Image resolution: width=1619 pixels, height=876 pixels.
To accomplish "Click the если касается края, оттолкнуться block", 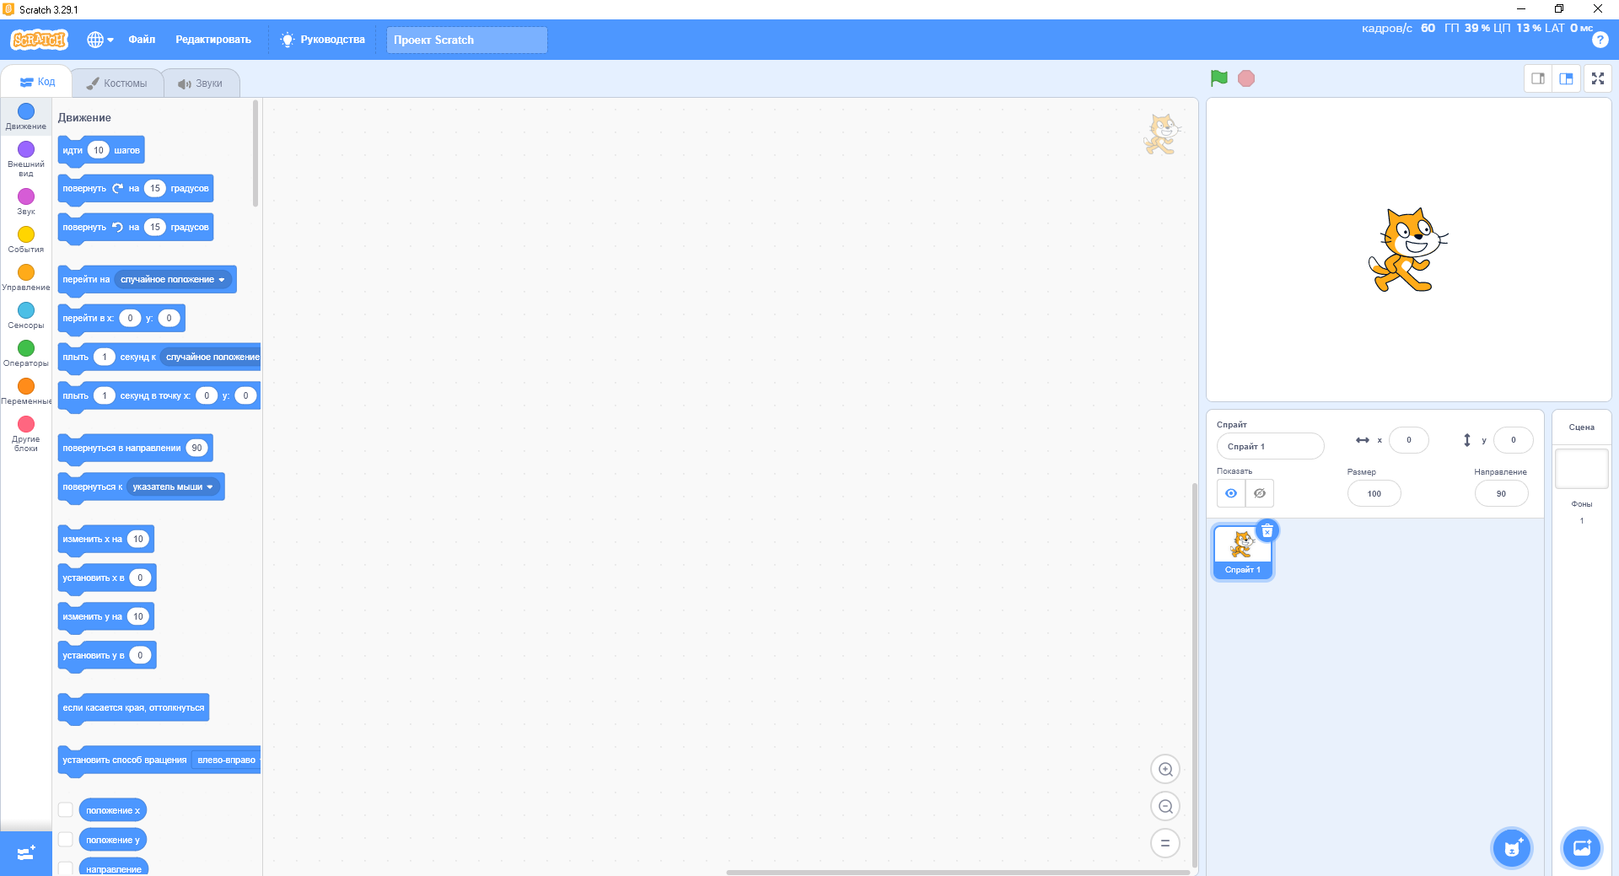I will point(133,708).
